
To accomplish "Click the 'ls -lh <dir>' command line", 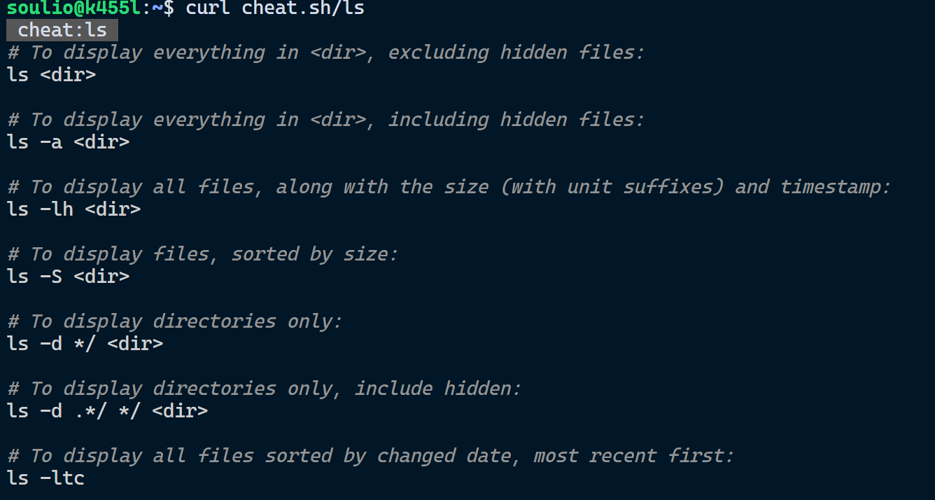I will pyautogui.click(x=74, y=209).
